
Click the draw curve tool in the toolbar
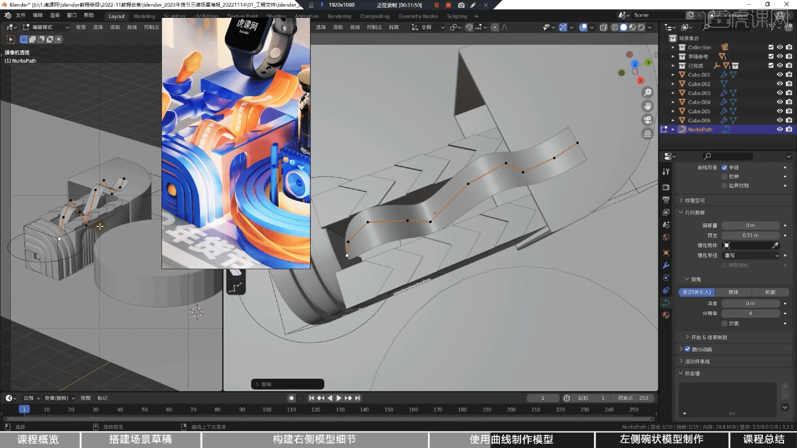(x=236, y=287)
